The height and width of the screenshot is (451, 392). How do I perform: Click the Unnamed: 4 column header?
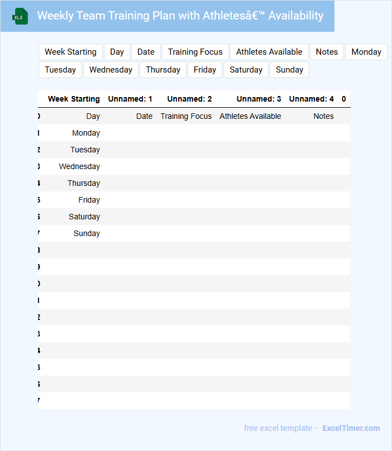312,99
